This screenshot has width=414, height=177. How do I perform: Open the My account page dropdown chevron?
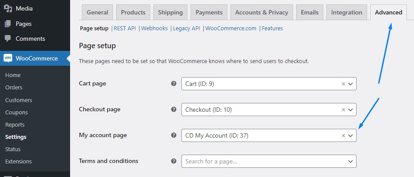[350, 135]
